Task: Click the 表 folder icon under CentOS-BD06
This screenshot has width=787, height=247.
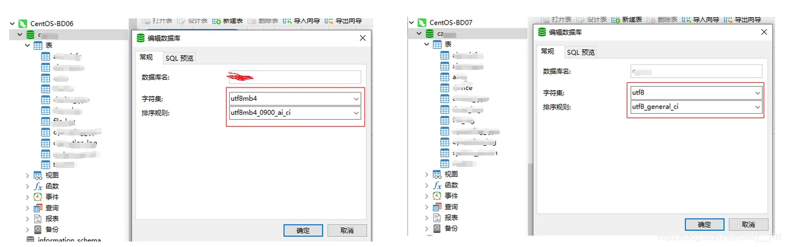Action: (38, 45)
